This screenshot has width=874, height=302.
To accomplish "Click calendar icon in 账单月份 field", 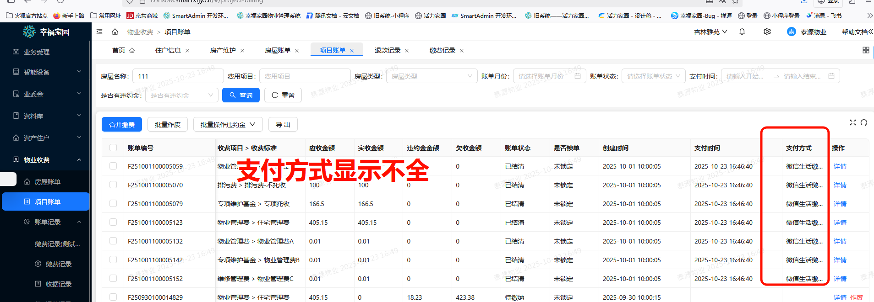I will [578, 76].
